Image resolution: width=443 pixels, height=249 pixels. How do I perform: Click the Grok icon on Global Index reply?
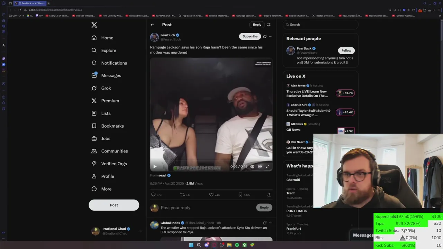coord(265,223)
